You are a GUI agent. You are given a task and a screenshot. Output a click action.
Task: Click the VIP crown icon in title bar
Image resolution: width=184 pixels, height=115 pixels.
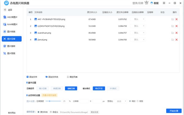147,3
